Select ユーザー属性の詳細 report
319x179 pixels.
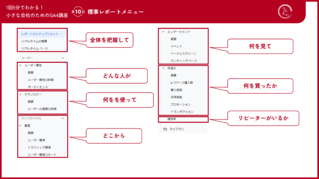coord(40,80)
